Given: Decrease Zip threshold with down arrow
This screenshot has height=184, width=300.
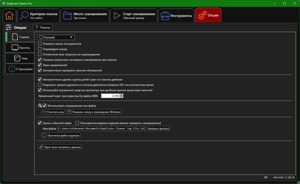Looking at the screenshot, I should pos(122,97).
